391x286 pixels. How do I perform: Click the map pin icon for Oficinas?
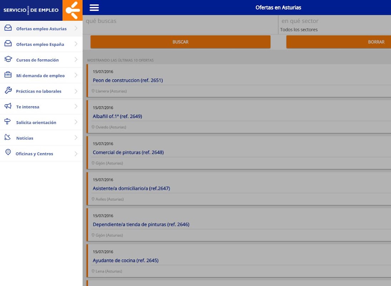[x=8, y=152]
